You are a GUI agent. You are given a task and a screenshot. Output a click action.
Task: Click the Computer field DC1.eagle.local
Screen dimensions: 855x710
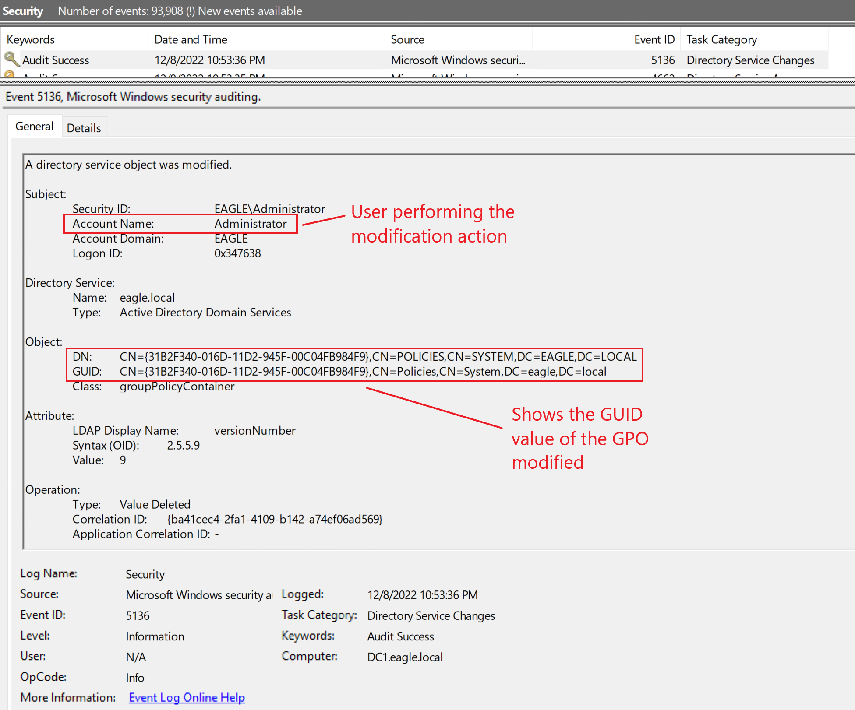(405, 657)
